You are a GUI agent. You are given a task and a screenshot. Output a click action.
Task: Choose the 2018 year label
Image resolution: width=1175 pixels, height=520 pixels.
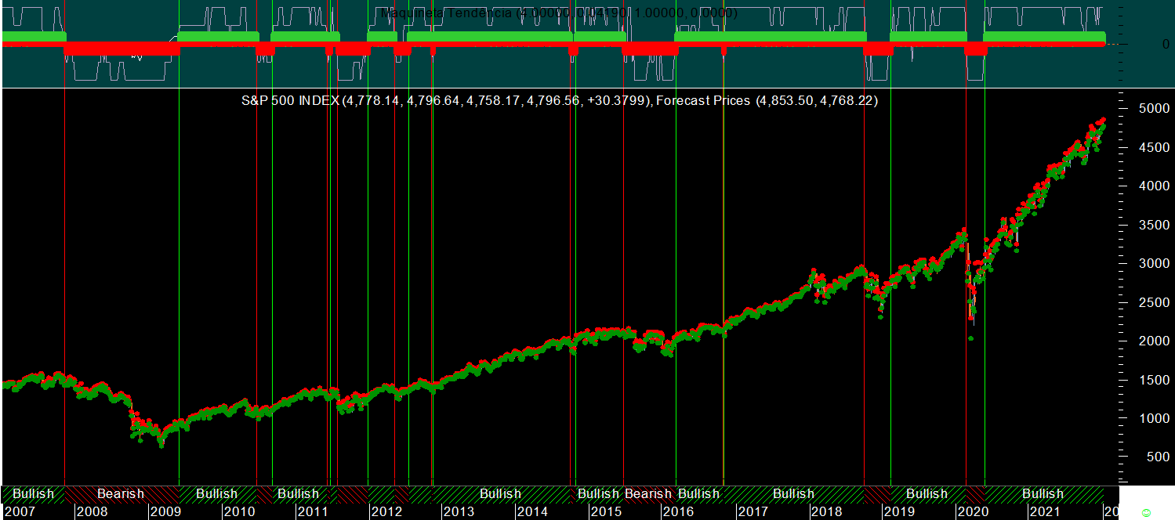[826, 511]
